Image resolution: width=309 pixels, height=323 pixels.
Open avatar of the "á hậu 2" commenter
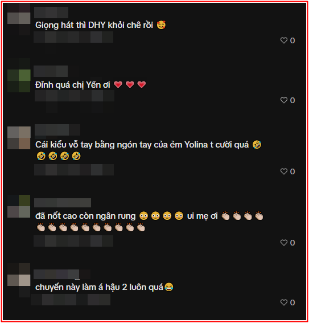coord(19,280)
